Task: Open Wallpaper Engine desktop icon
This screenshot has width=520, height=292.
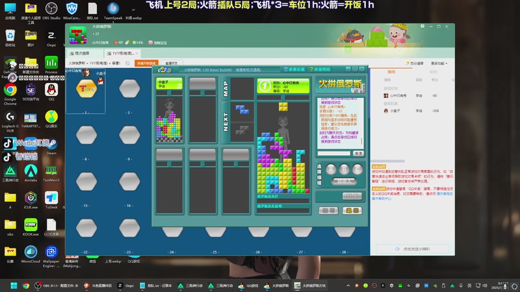Action: click(51, 256)
